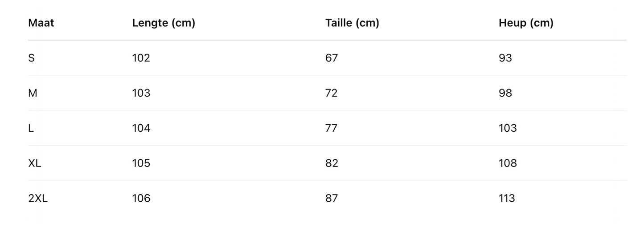Select the size M row label
Screen dimensions: 644x244
(x=33, y=93)
